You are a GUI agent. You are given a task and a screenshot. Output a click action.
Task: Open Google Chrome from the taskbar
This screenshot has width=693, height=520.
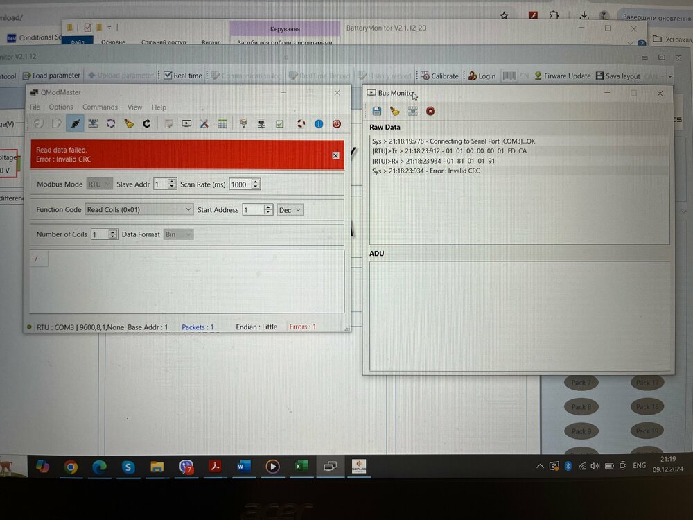[x=71, y=467]
